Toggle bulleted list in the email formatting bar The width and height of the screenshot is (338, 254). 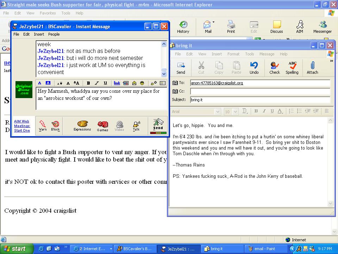[299, 111]
